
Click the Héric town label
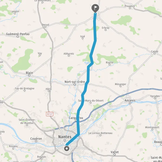[x=49, y=89]
